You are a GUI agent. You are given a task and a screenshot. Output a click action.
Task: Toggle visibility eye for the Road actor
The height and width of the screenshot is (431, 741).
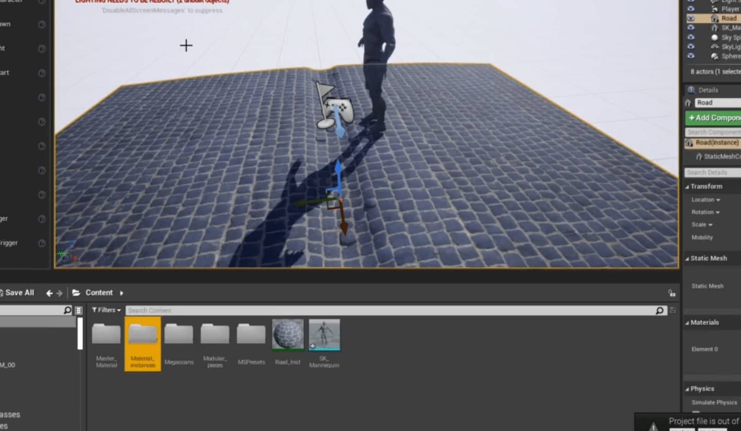[691, 19]
